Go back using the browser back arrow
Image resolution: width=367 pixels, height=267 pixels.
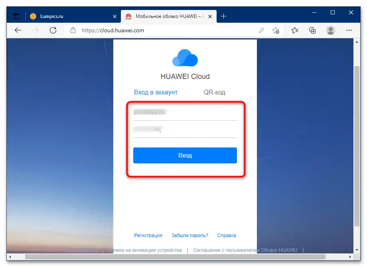tap(18, 30)
